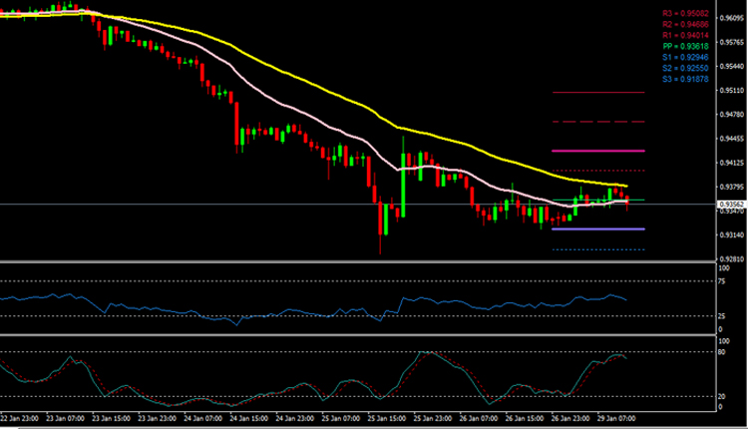This screenshot has width=748, height=429.
Task: Select the green PP pivot point label
Action: 689,46
